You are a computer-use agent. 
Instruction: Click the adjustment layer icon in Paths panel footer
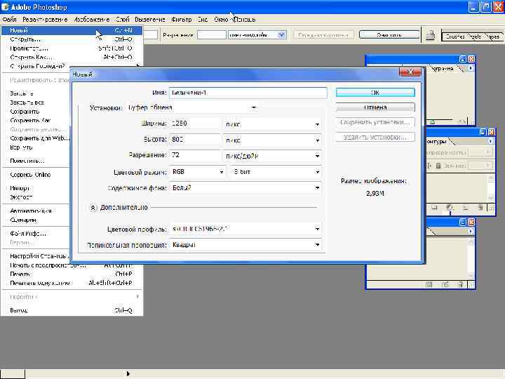click(x=450, y=208)
